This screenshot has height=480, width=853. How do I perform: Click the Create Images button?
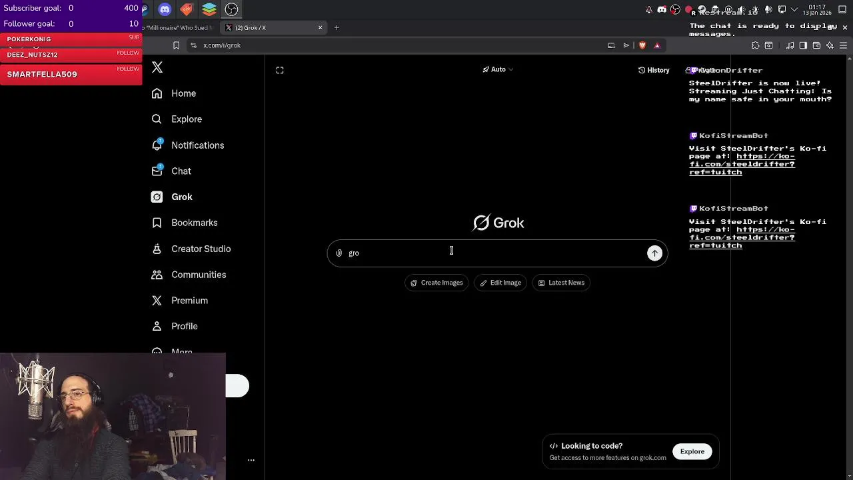click(436, 283)
